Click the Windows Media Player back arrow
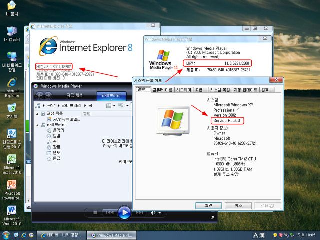The height and width of the screenshot is (240, 320). tap(40, 95)
